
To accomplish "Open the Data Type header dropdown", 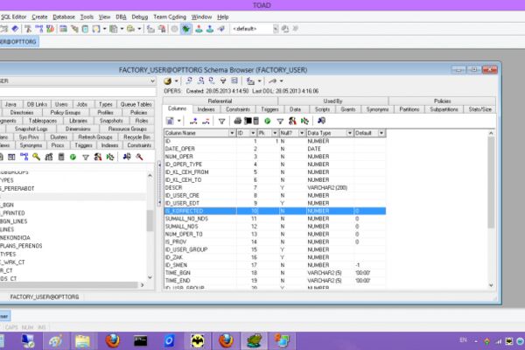I will point(349,133).
